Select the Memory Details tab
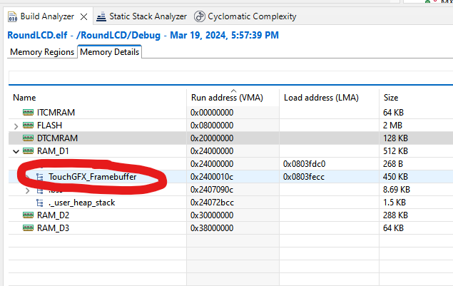Viewport: 453px width, 286px height. [x=110, y=52]
